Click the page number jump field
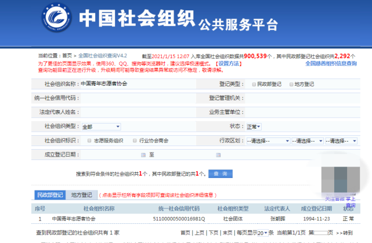The width and height of the screenshot is (372, 243). coord(321,233)
